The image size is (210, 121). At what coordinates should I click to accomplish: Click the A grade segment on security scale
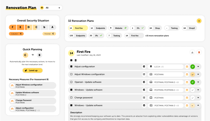52,27
